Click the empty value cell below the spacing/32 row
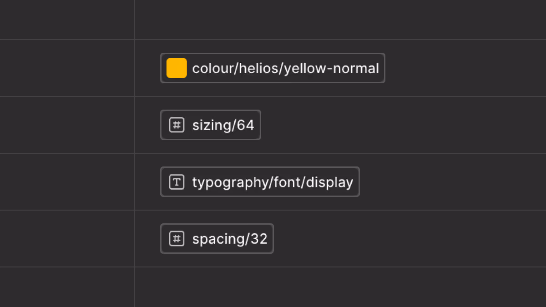 [340, 287]
